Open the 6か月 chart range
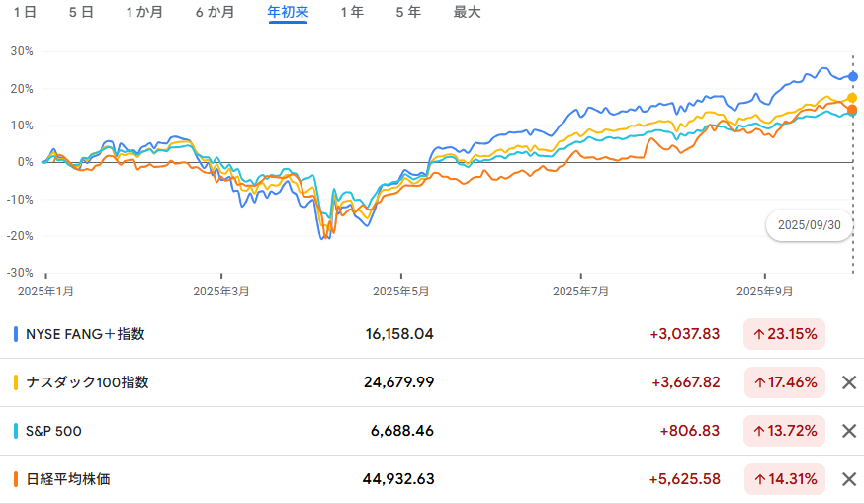Screen dimensions: 864x504 click(x=216, y=13)
